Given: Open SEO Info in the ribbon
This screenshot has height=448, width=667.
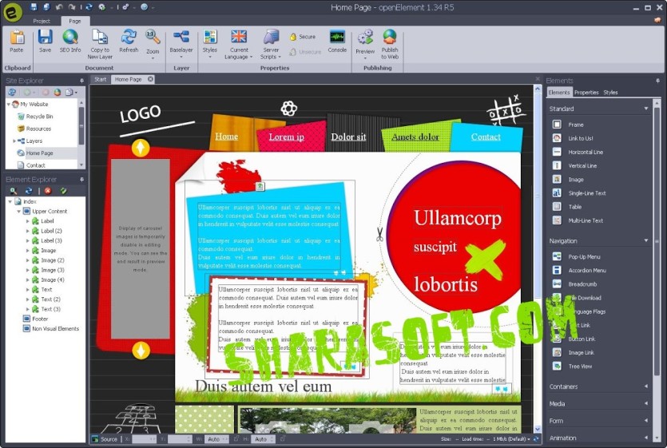Looking at the screenshot, I should pyautogui.click(x=70, y=42).
